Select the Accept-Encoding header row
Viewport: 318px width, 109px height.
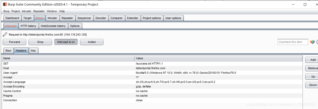(152, 86)
